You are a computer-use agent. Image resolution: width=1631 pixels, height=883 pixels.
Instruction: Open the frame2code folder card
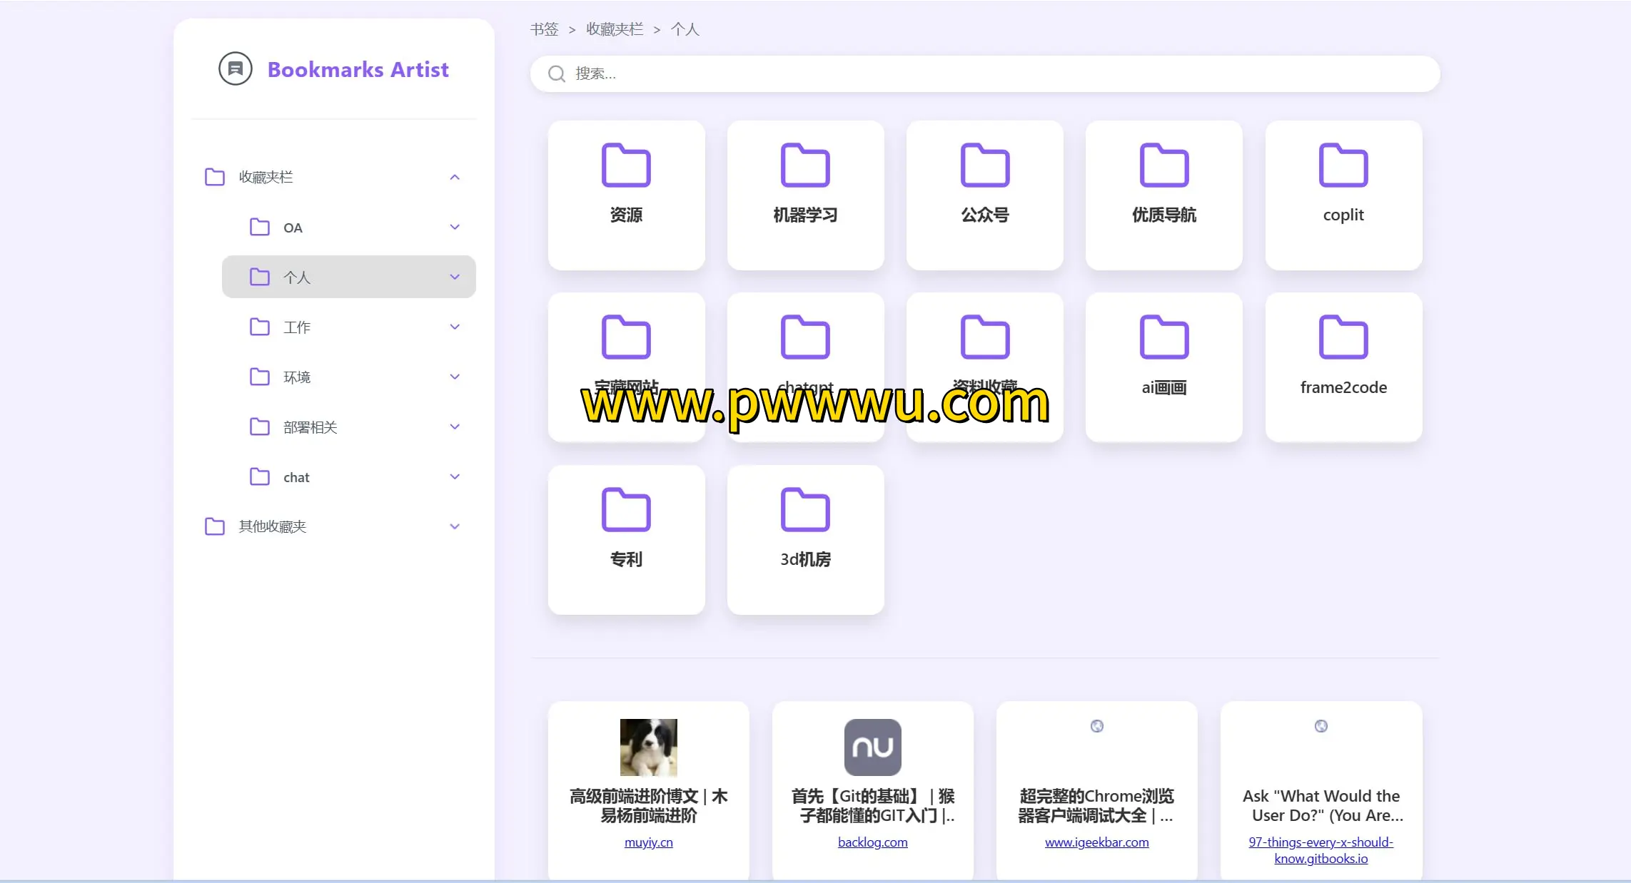pyautogui.click(x=1343, y=367)
